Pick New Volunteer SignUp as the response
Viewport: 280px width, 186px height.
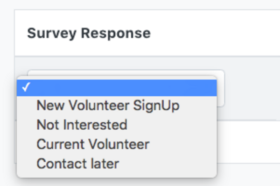(x=108, y=106)
